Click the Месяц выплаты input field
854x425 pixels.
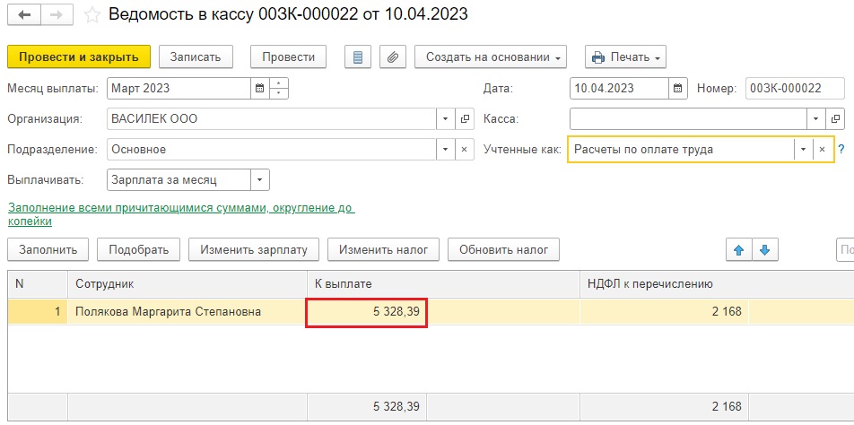tap(179, 88)
